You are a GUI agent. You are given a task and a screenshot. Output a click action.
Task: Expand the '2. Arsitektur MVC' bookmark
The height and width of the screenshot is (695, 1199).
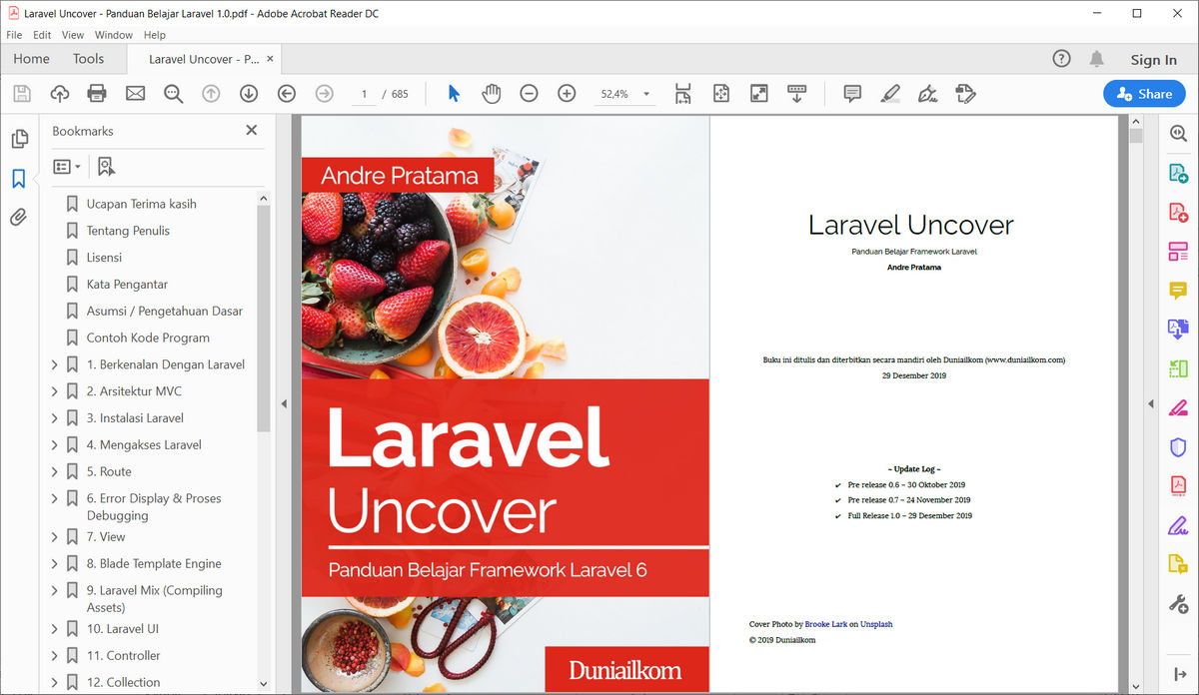tap(54, 391)
